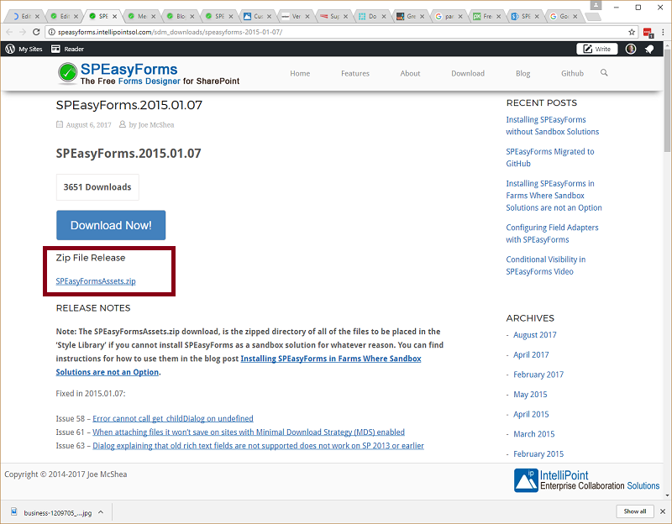
Task: Open a new browser tab
Action: [593, 17]
